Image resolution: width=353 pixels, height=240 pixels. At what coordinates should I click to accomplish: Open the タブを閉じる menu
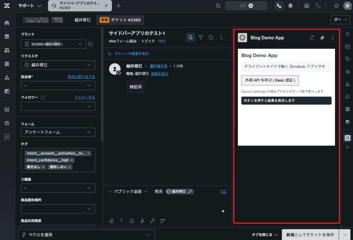tap(264, 235)
